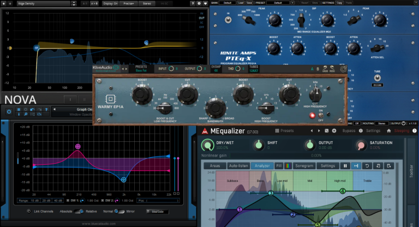Open www.bluecataudio.com link

(99, 224)
